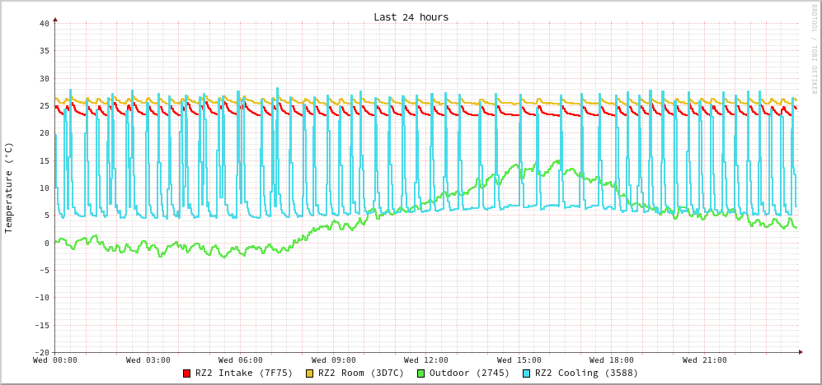The width and height of the screenshot is (822, 385).
Task: Click the 'Wed 06:00' time axis label
Action: tap(241, 359)
